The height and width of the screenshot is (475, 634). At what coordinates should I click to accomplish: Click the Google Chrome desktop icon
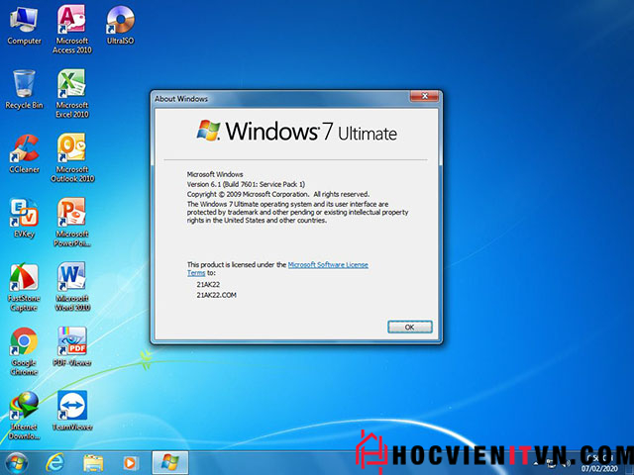[24, 351]
